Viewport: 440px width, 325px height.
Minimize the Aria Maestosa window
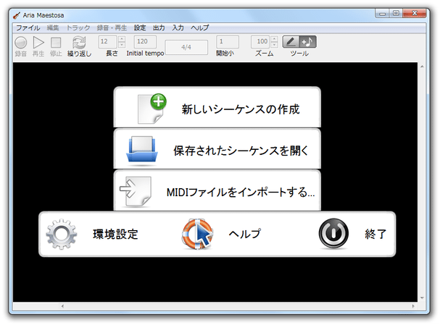[382, 14]
